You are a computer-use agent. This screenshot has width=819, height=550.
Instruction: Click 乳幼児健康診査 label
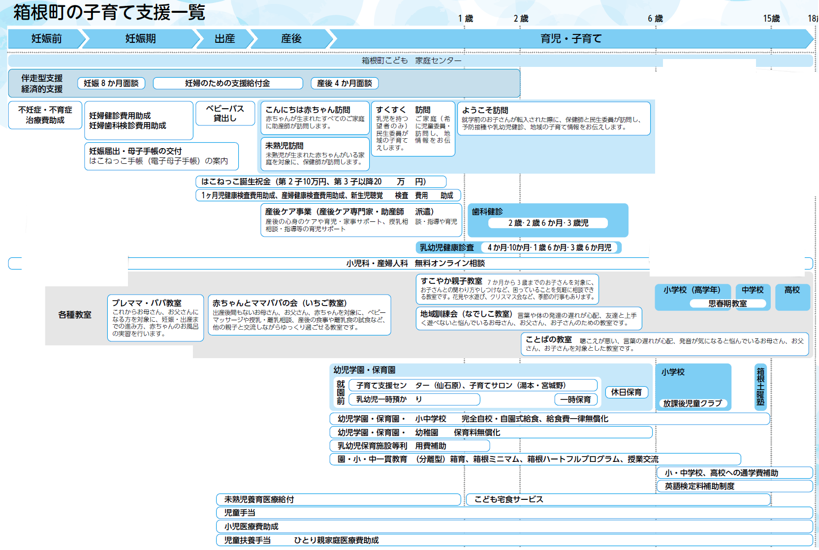point(447,247)
